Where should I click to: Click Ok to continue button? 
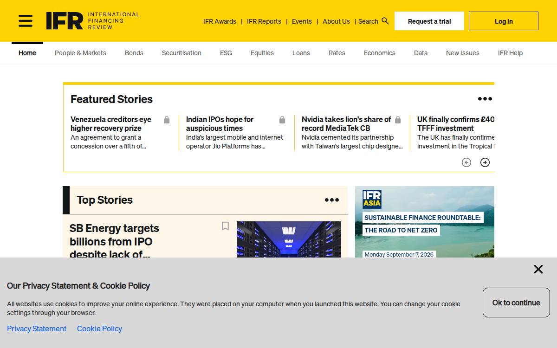pos(516,303)
